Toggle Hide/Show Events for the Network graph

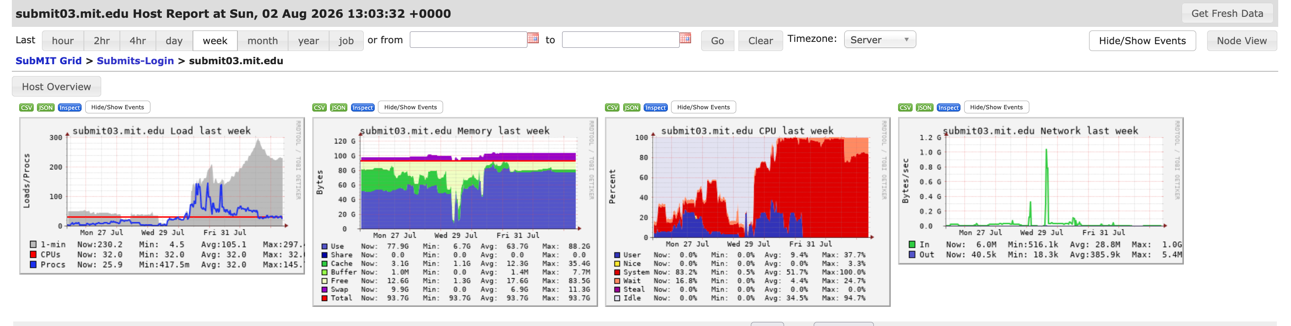tap(997, 107)
